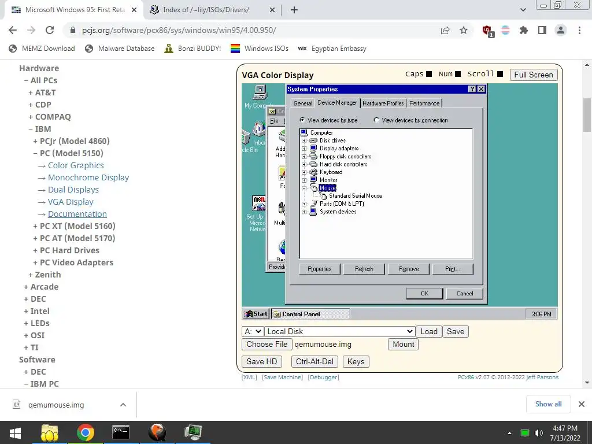Click Show all downloads button

548,404
